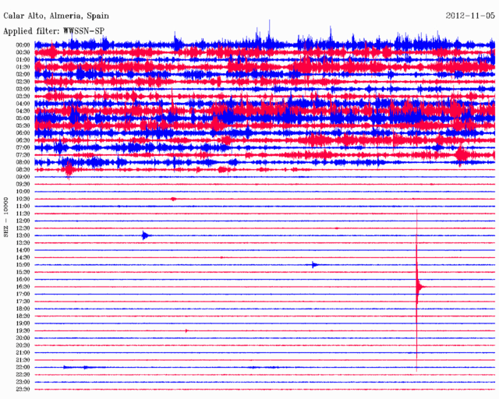Select the 22:30 time label
Viewport: 499px width, 399px height.
click(x=23, y=375)
